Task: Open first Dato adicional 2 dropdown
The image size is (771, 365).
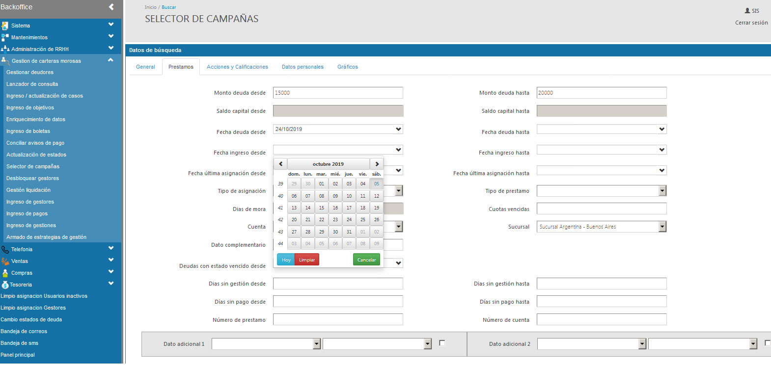Action: click(642, 344)
